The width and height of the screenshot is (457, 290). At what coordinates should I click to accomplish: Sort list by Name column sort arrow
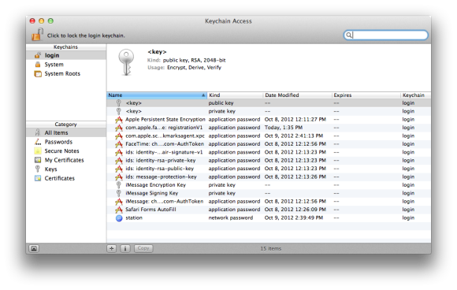203,95
